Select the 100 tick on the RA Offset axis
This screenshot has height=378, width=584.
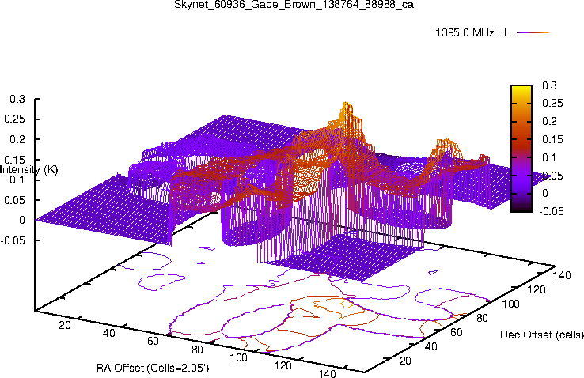pyautogui.click(x=238, y=357)
